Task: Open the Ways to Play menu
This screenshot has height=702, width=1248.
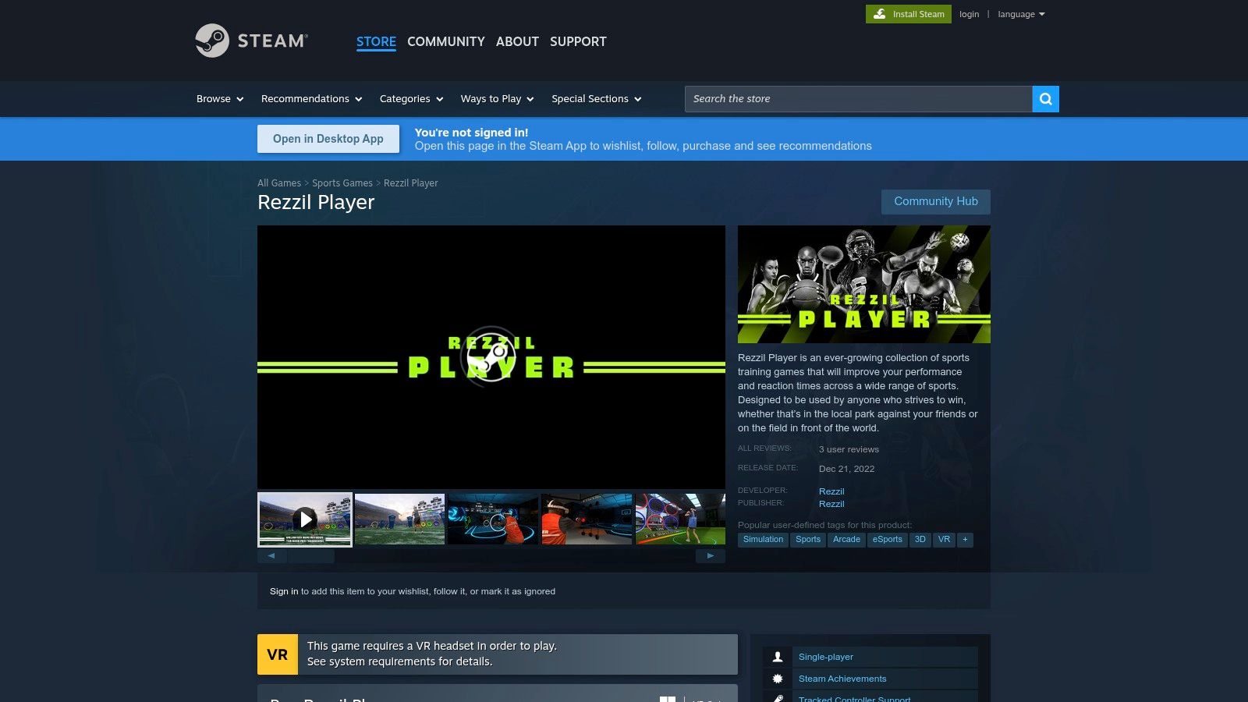Action: 497,99
